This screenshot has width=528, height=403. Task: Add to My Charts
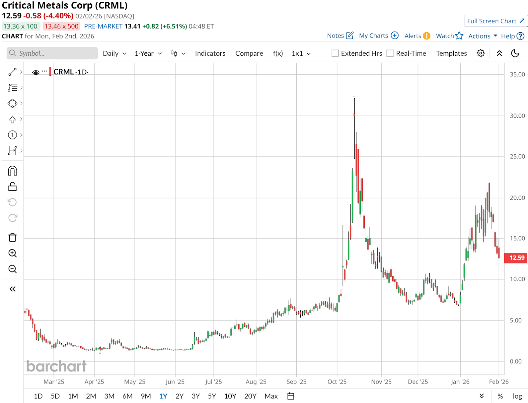tap(379, 36)
